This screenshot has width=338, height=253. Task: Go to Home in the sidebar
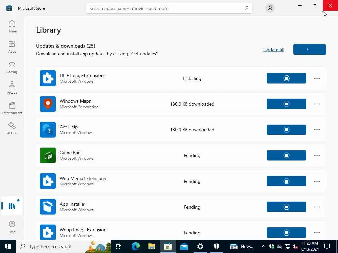pos(12,26)
